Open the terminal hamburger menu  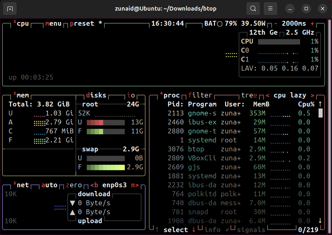click(x=270, y=8)
